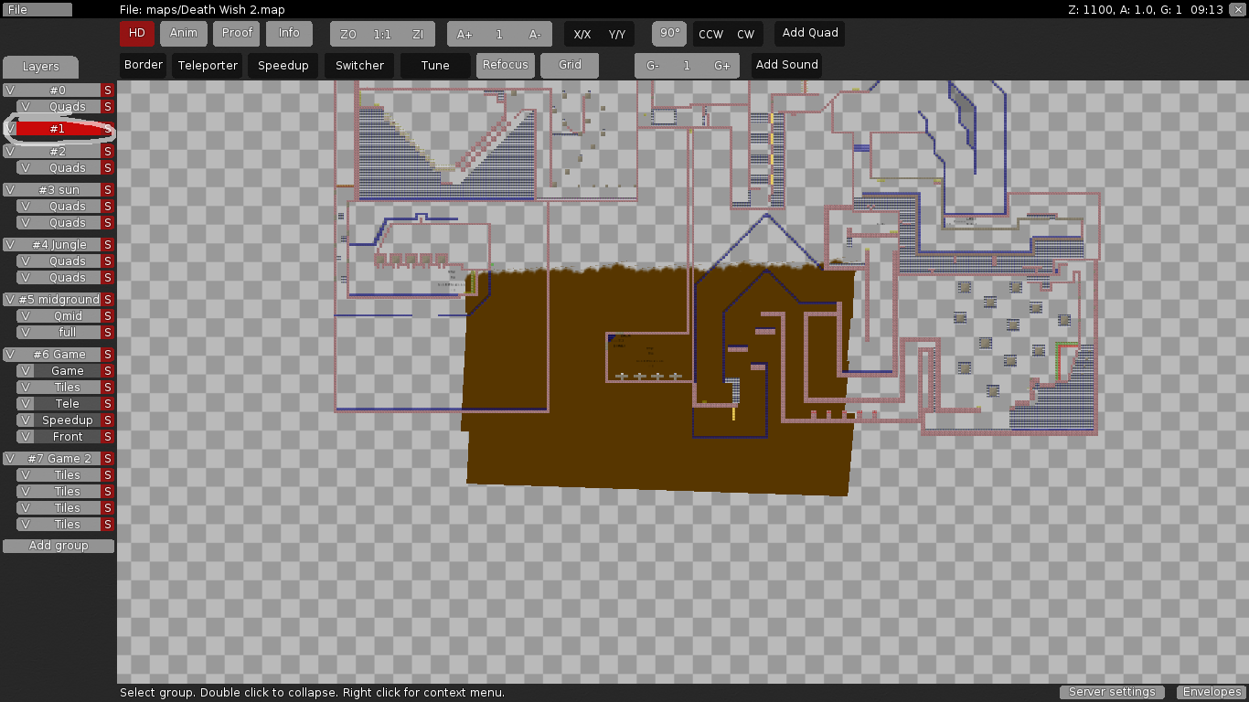This screenshot has height=702, width=1249.
Task: Open the rotation angle 90° selector
Action: [669, 33]
